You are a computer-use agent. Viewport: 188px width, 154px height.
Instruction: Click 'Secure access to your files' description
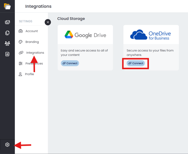[150, 53]
